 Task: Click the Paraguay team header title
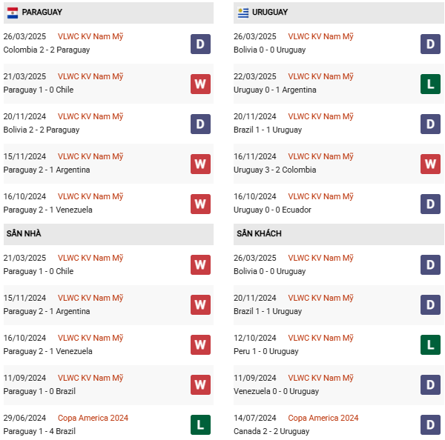click(x=42, y=13)
